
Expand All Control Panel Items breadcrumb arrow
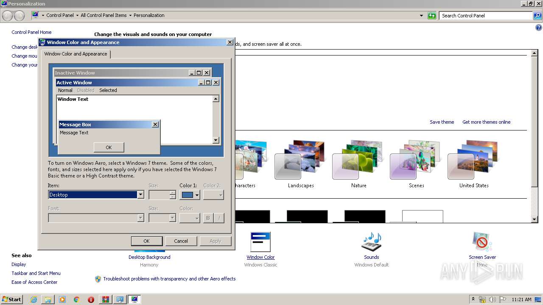click(130, 16)
